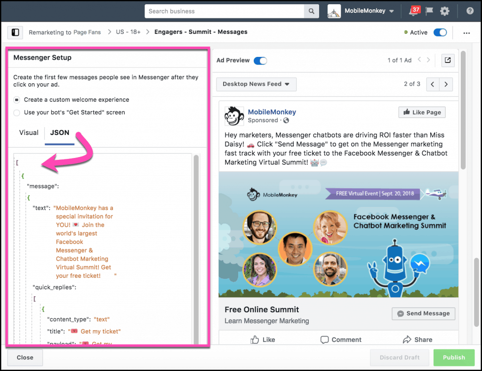Open ad preview in new window via external-link icon
This screenshot has height=371, width=482.
pos(448,60)
